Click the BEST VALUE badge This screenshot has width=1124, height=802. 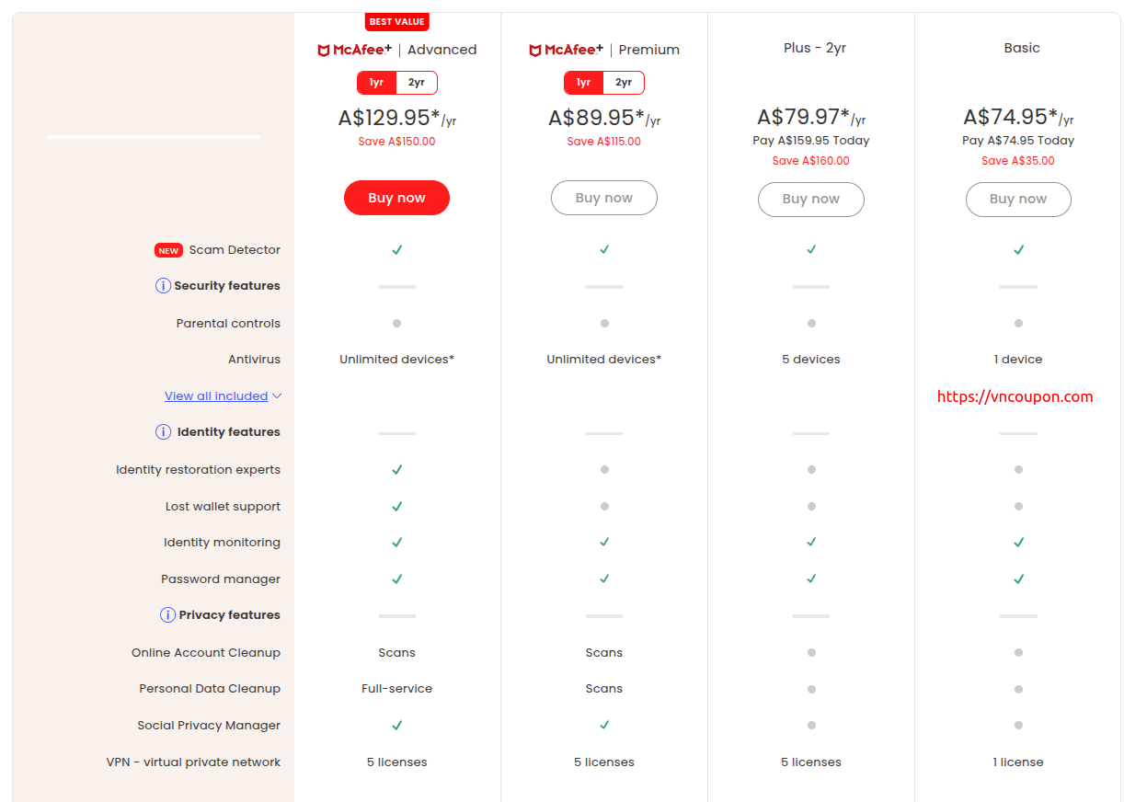click(x=397, y=21)
